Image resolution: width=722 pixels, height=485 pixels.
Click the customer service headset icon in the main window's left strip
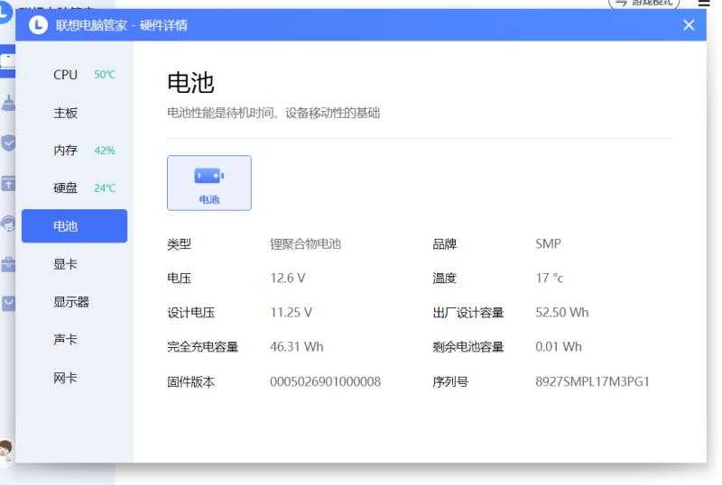8,224
